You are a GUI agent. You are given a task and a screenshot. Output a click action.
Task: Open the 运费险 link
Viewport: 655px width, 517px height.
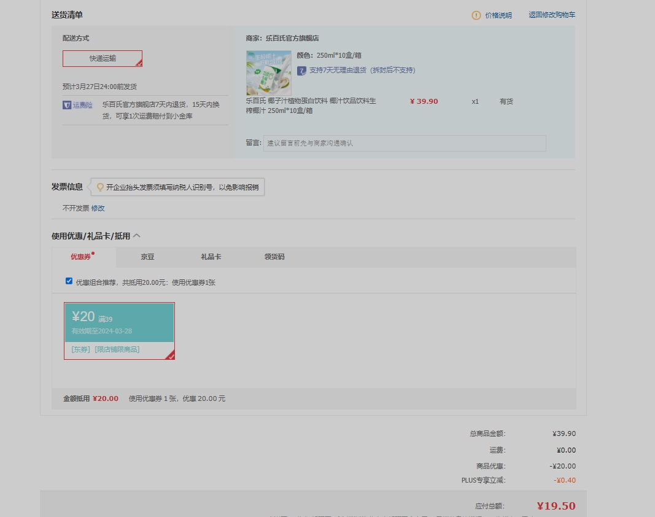click(x=83, y=105)
